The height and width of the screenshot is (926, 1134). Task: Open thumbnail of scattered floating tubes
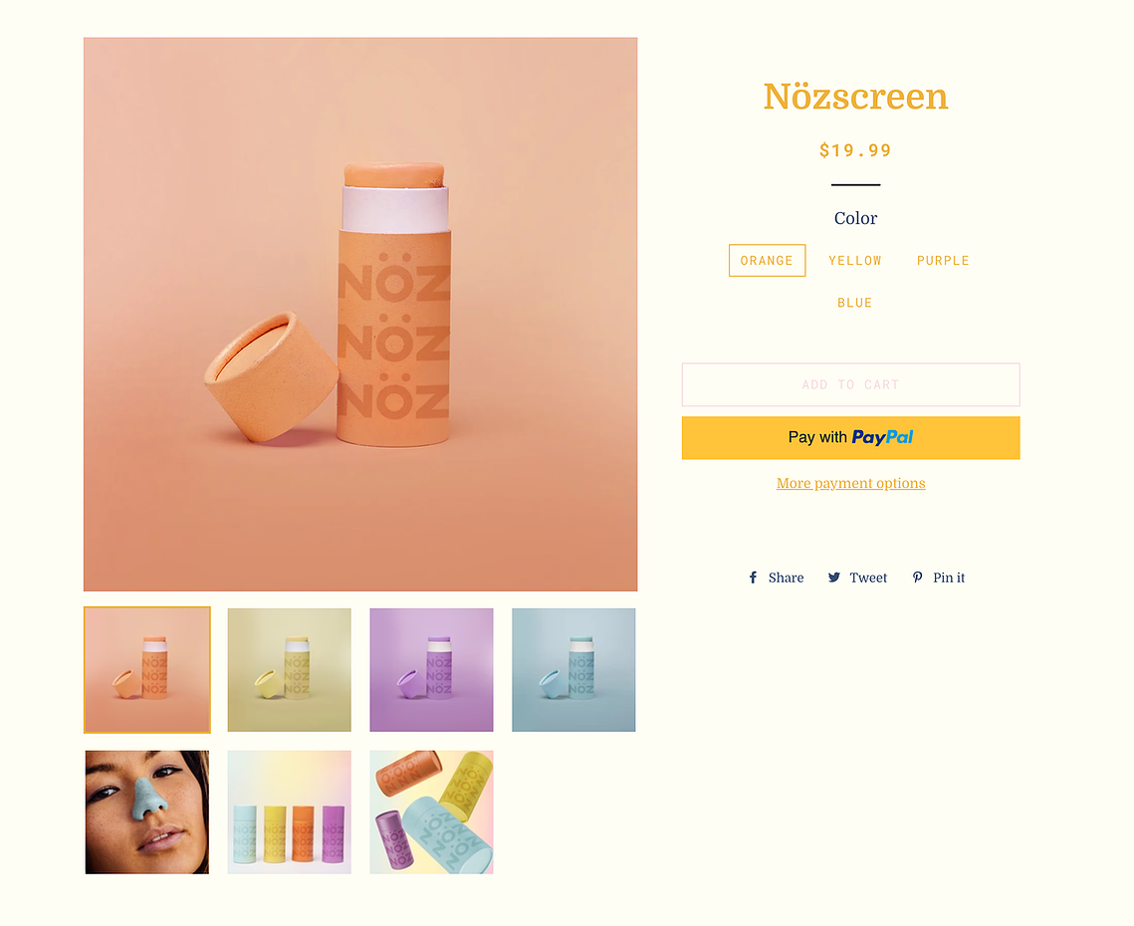(432, 811)
